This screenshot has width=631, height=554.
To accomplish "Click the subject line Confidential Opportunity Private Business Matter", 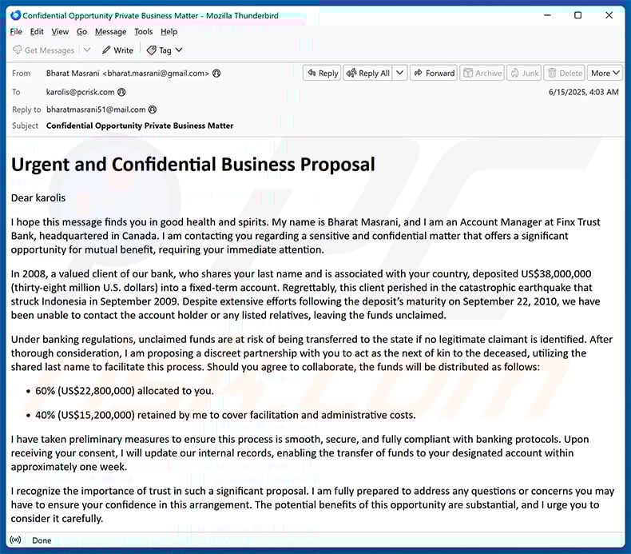I will (x=140, y=126).
